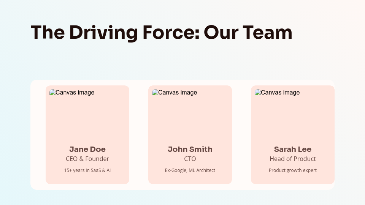Viewport: 365px width, 205px height.
Task: Click the slide title 'The Driving Force: Our Team'
Action: click(161, 32)
